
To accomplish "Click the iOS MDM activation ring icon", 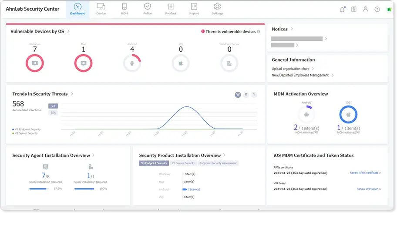I will pos(348,115).
